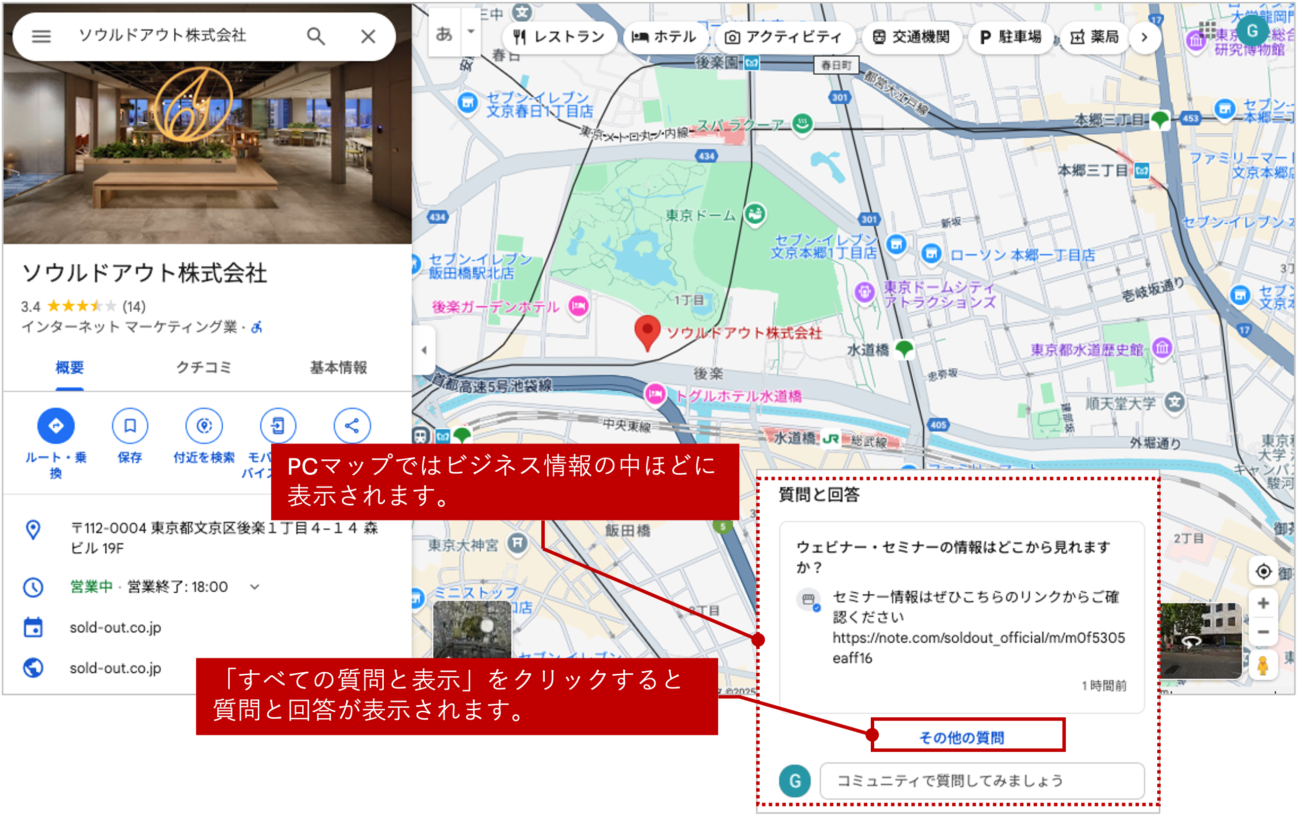Click the share icon button

point(352,426)
